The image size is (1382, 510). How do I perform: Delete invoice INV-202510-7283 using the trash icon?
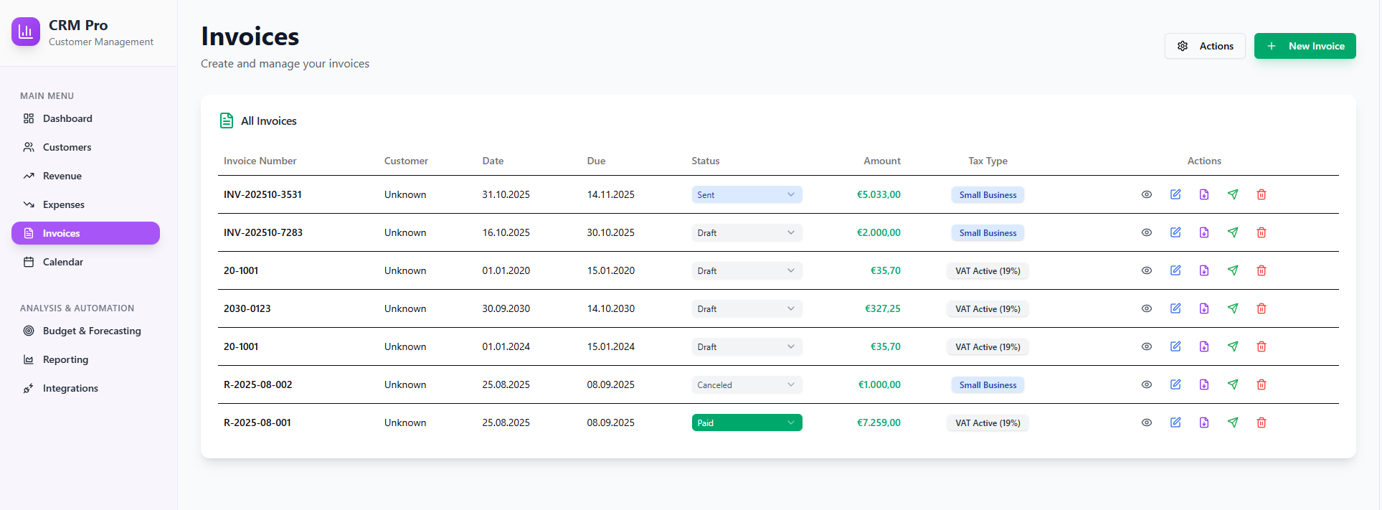[x=1262, y=232]
